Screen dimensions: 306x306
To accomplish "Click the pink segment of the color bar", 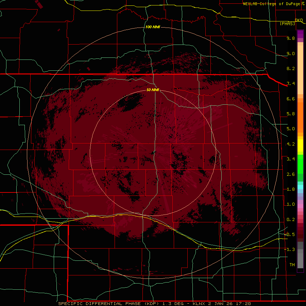I will click(x=300, y=206).
